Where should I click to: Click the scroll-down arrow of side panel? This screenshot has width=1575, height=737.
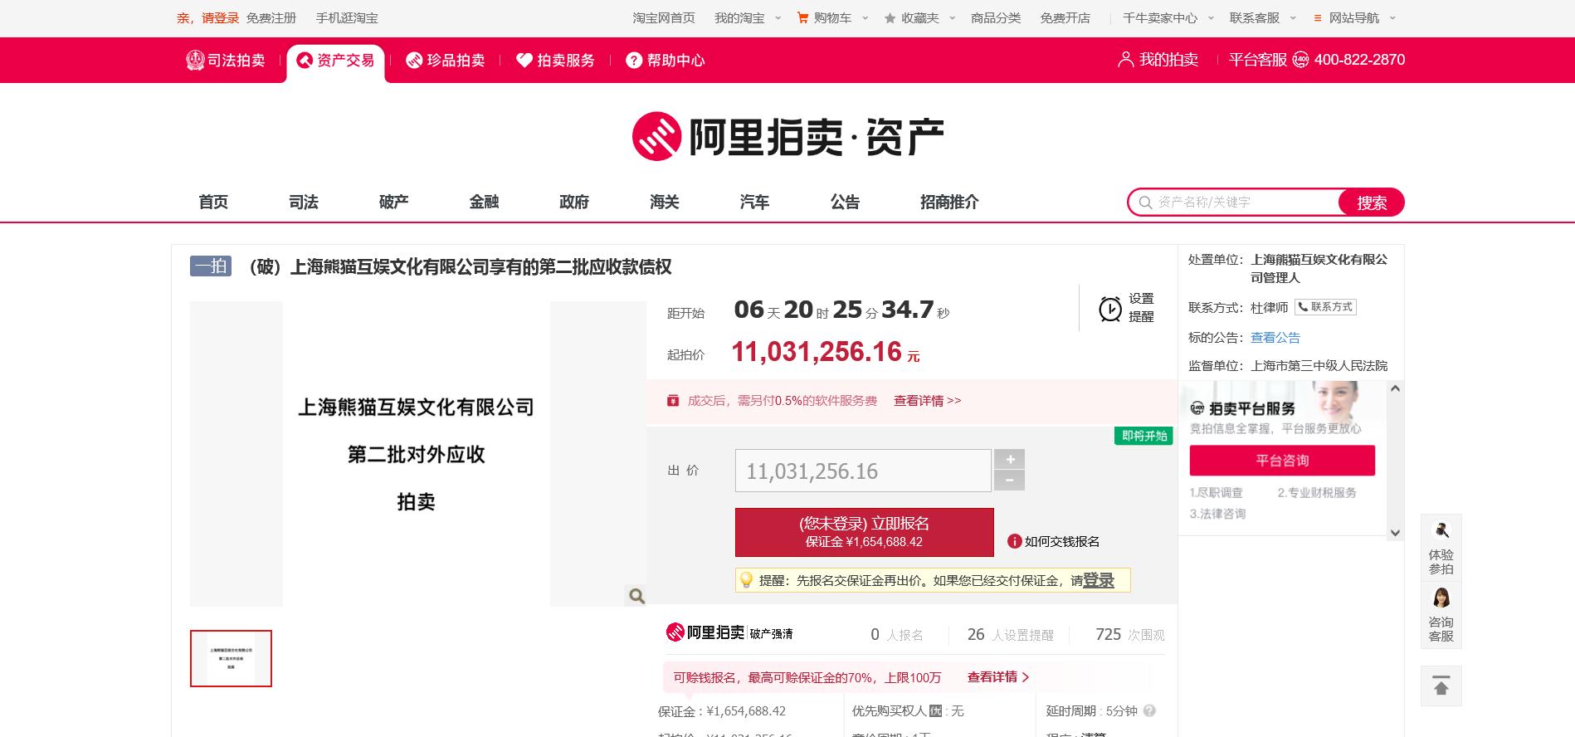point(1395,532)
